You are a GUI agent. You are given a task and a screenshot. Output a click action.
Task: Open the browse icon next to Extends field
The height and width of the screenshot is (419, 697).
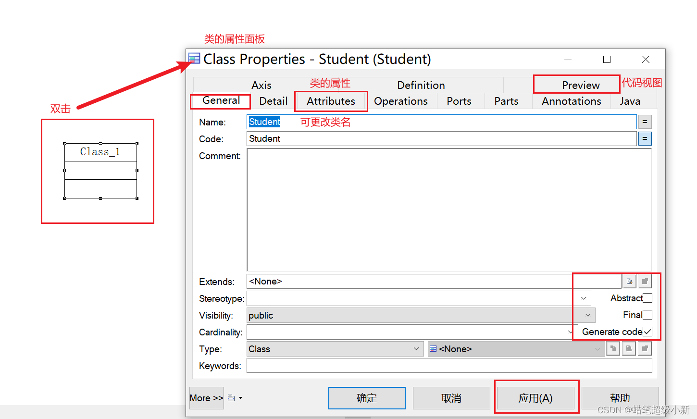[629, 281]
